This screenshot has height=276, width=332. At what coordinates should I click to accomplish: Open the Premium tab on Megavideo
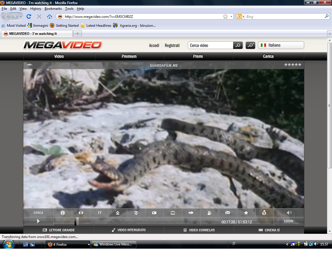(x=129, y=56)
